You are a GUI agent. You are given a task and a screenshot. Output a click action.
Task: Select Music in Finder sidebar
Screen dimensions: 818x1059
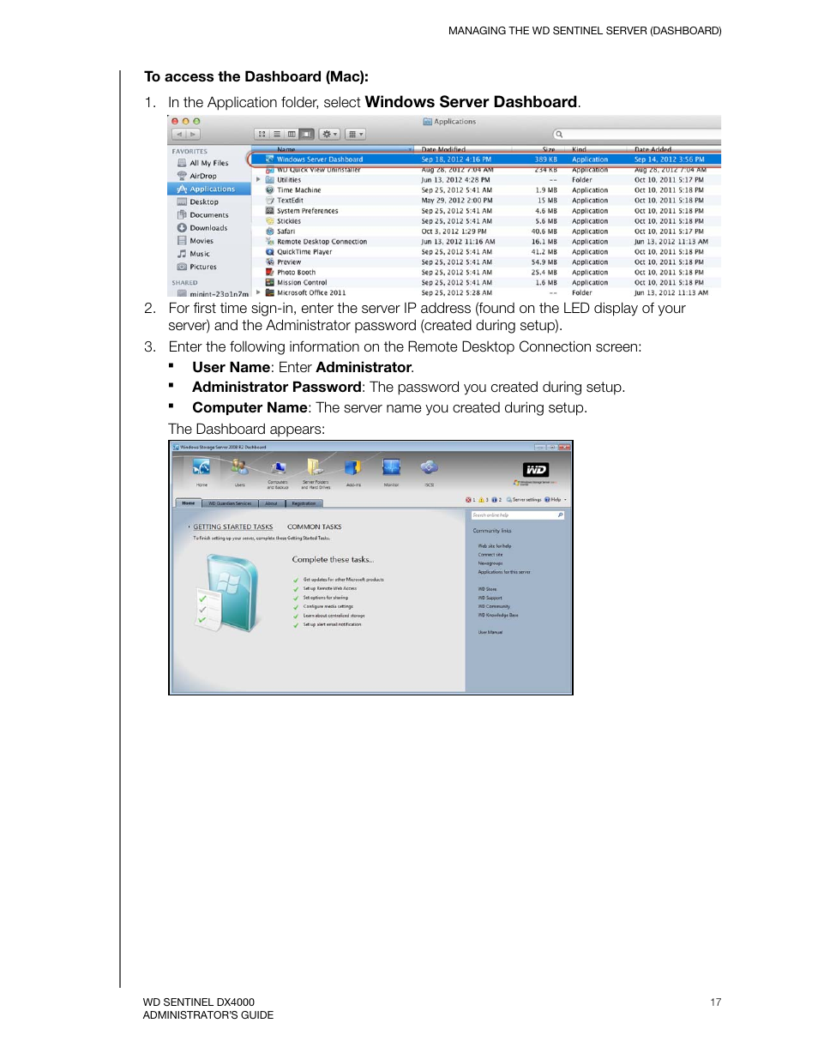[200, 254]
